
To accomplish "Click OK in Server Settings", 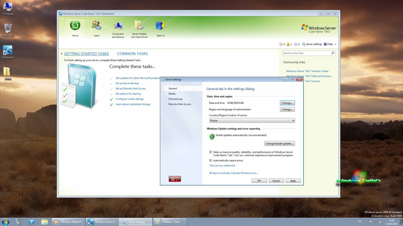I will (x=259, y=181).
